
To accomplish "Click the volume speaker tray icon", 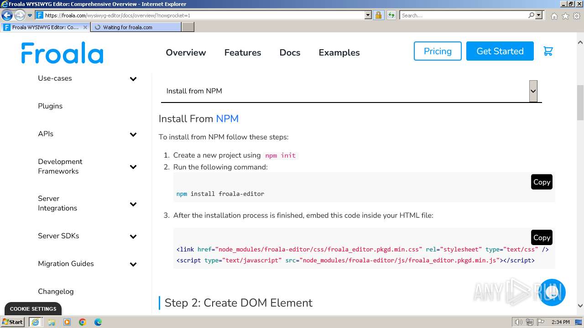I will pyautogui.click(x=518, y=322).
